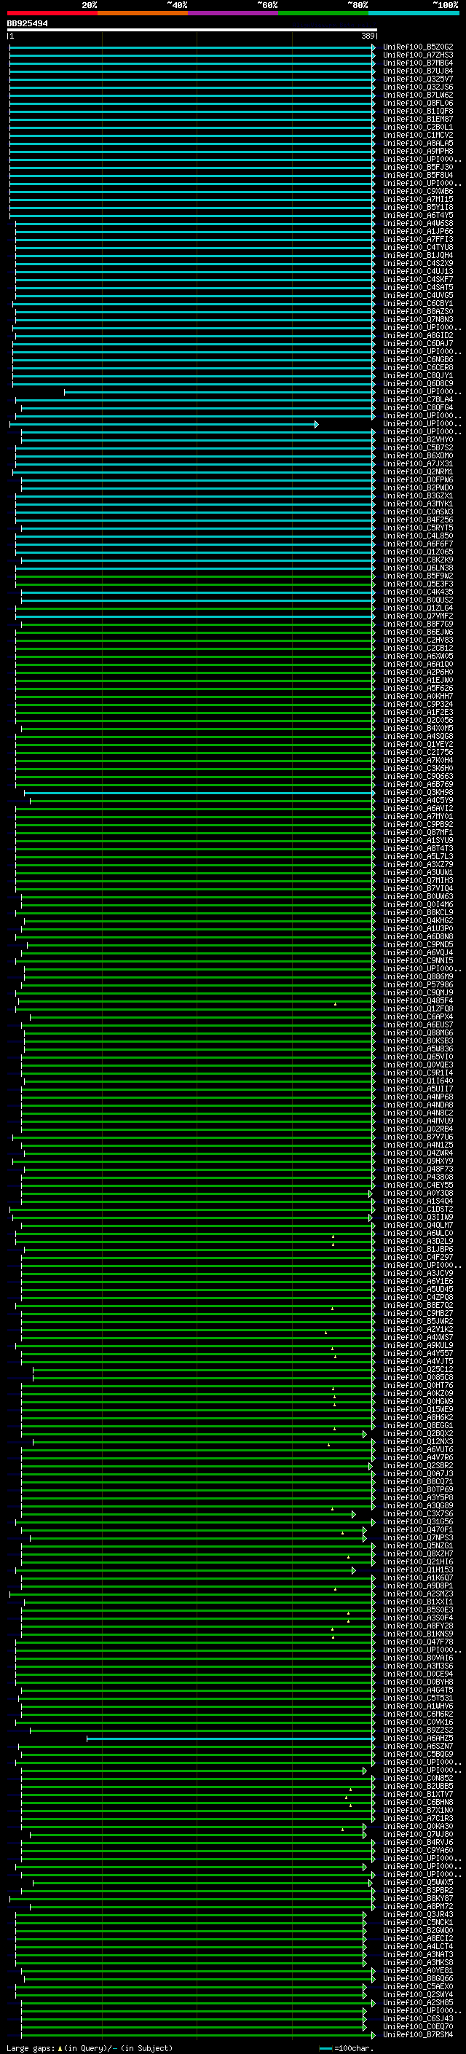Click the =100char. scale legend

(x=345, y=2047)
